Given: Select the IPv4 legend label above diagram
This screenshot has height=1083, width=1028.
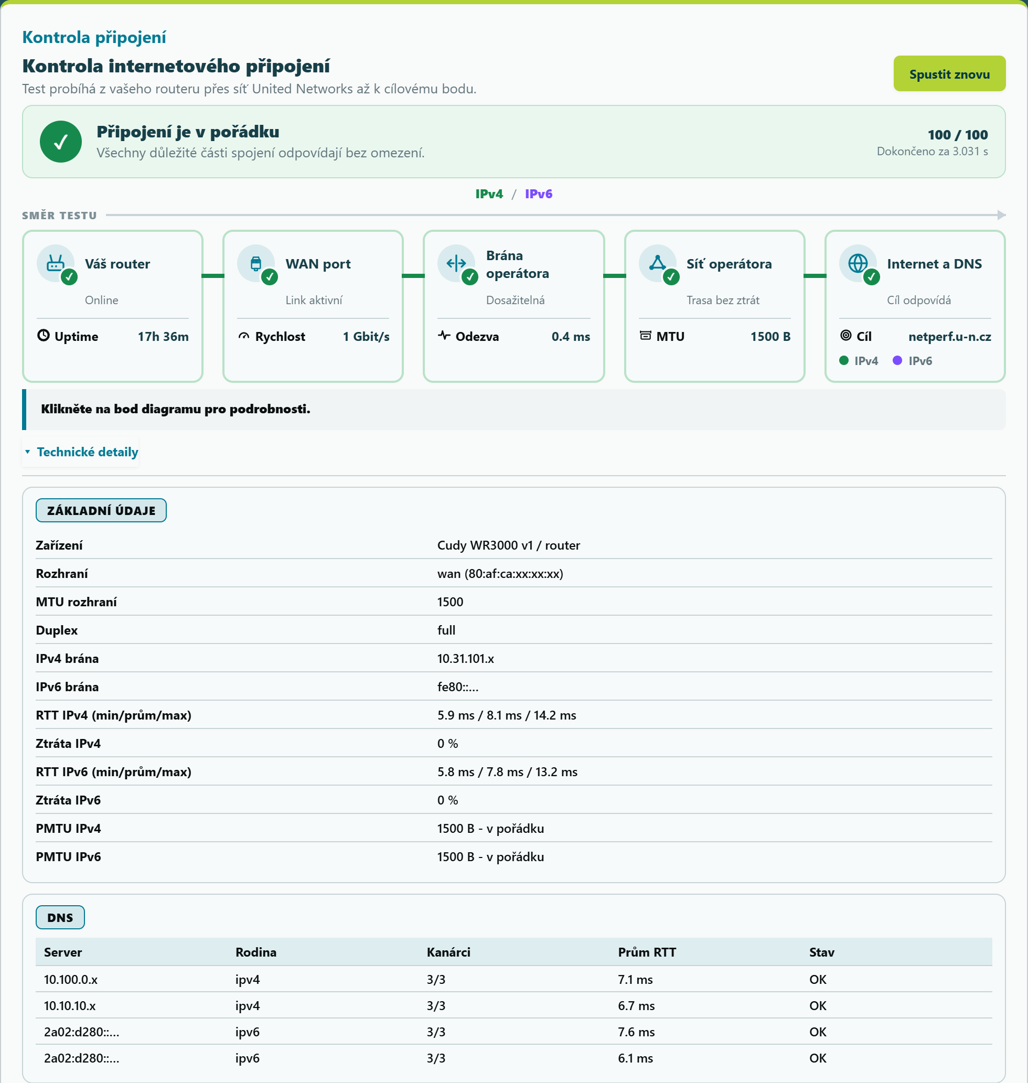Looking at the screenshot, I should pos(489,194).
